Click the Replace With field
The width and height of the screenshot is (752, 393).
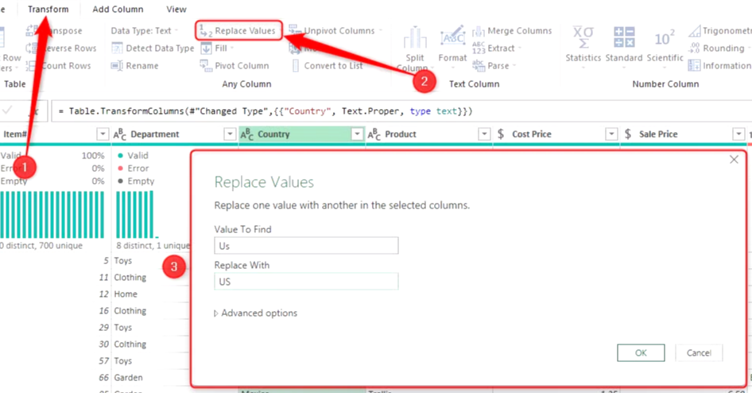tap(306, 281)
